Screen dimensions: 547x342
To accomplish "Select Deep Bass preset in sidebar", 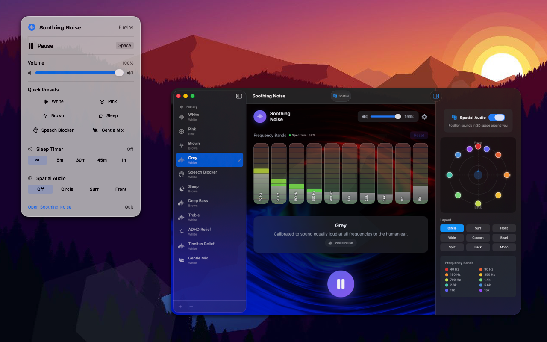I will (x=209, y=203).
